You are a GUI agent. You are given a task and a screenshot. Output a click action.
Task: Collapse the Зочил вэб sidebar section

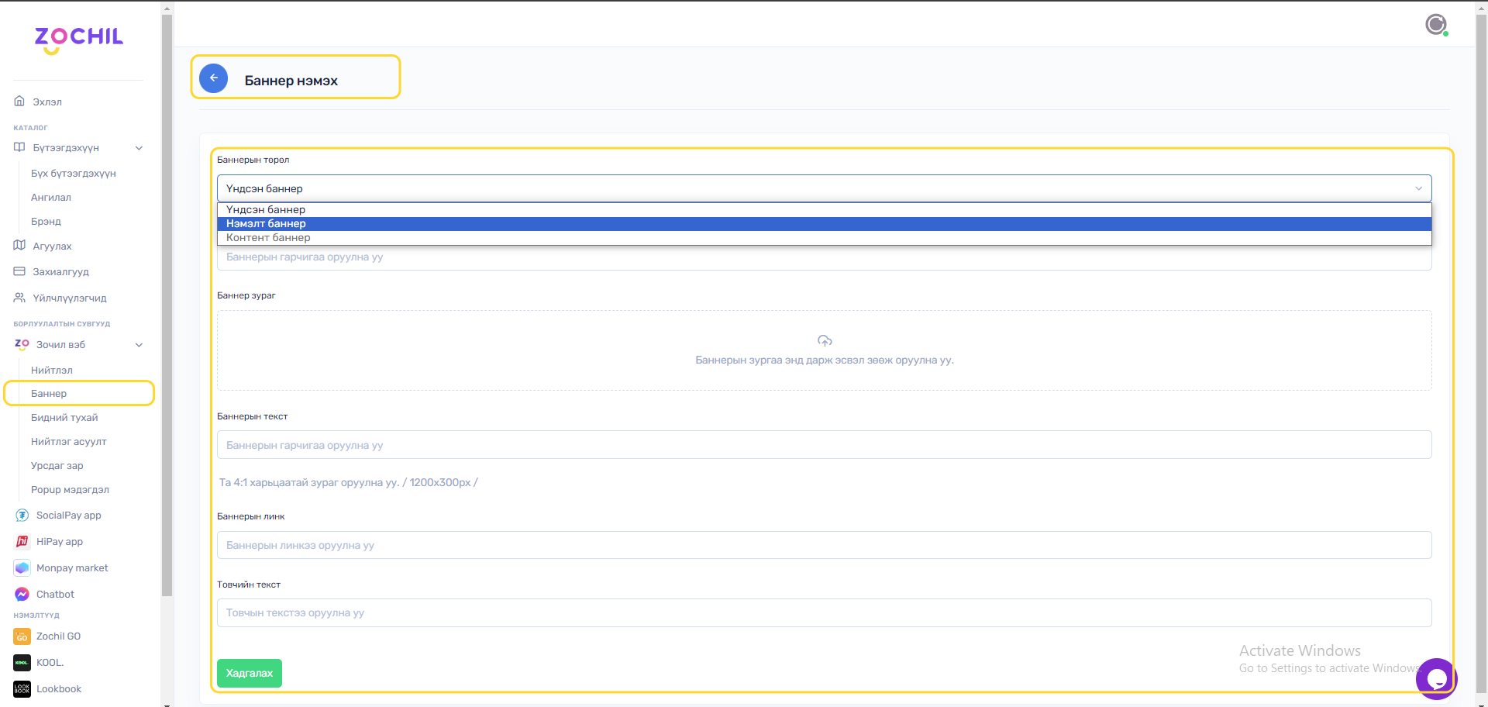[x=139, y=345]
